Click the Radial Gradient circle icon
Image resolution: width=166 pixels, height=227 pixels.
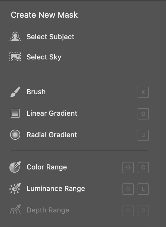tap(15, 135)
